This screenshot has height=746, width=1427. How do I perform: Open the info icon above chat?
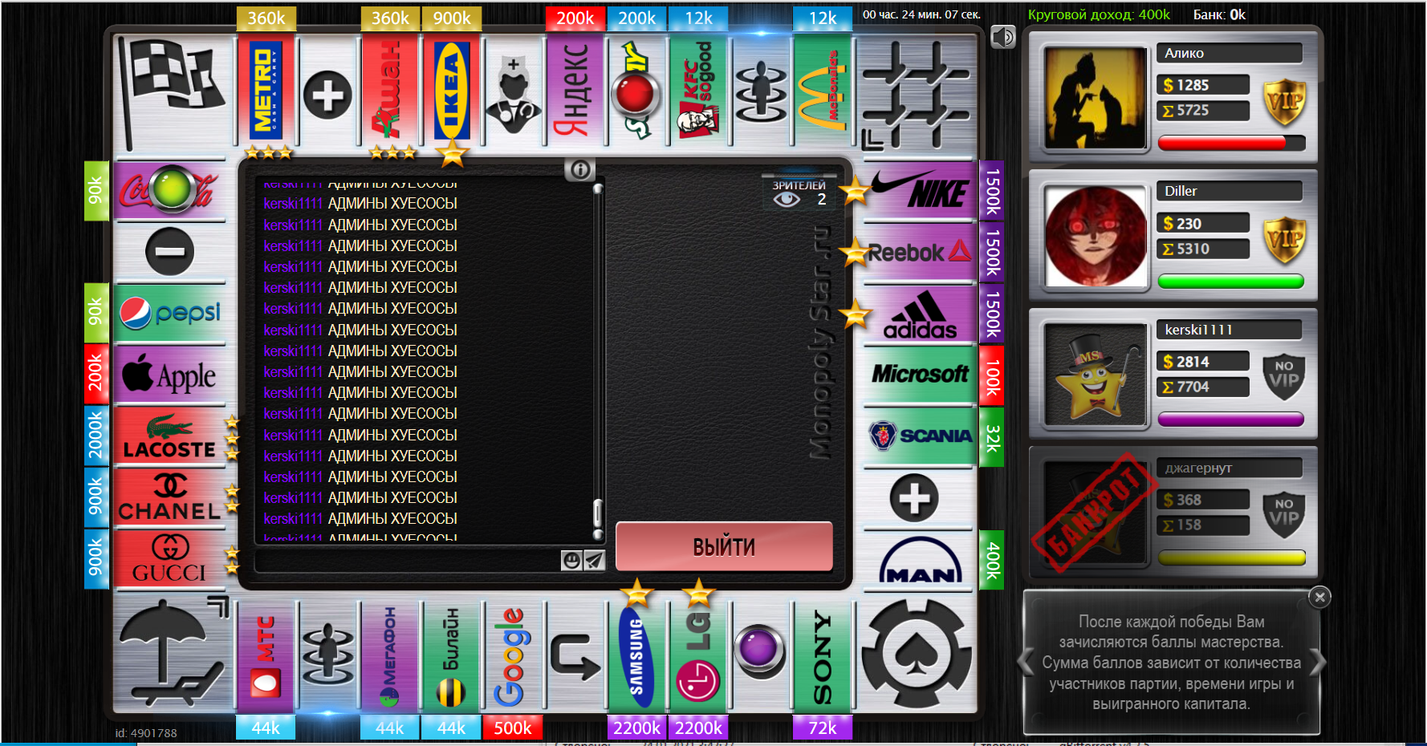[579, 169]
